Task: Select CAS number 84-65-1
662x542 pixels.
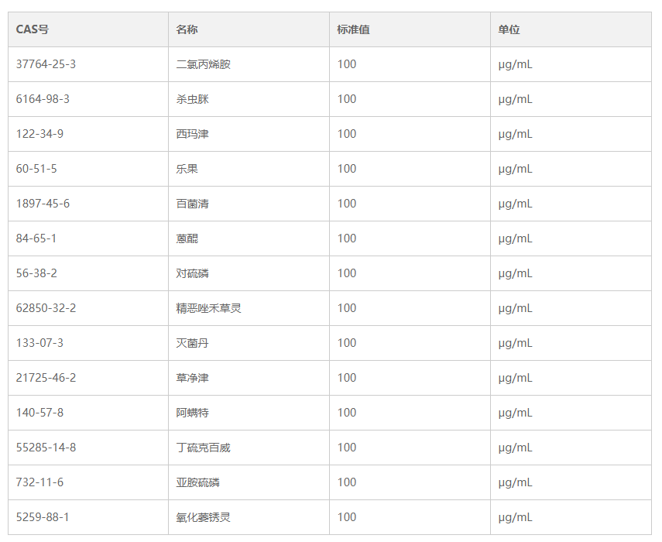Action: tap(36, 238)
